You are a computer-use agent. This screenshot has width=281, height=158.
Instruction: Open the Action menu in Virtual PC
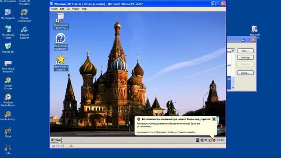coord(54,9)
